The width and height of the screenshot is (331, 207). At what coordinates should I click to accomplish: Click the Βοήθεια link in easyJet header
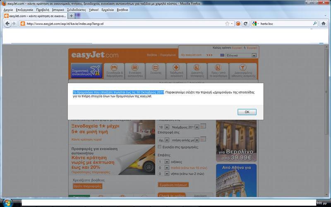coord(152,55)
